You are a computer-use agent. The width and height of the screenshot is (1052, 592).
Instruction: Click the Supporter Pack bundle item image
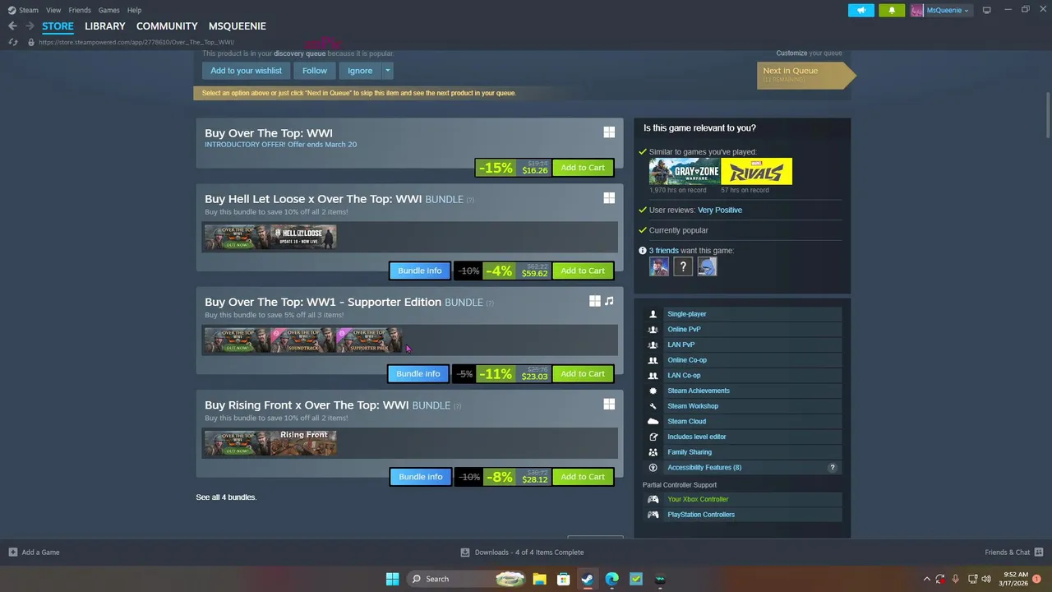tap(369, 340)
